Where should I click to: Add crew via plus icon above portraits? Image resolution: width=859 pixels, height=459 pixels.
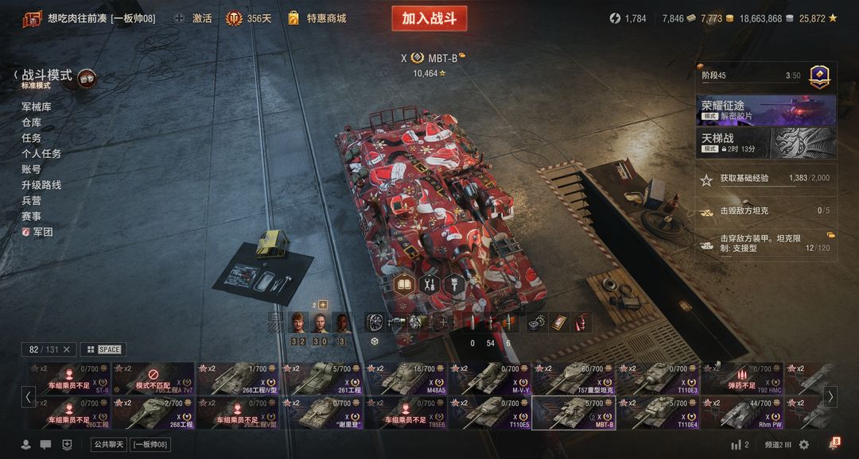point(323,305)
